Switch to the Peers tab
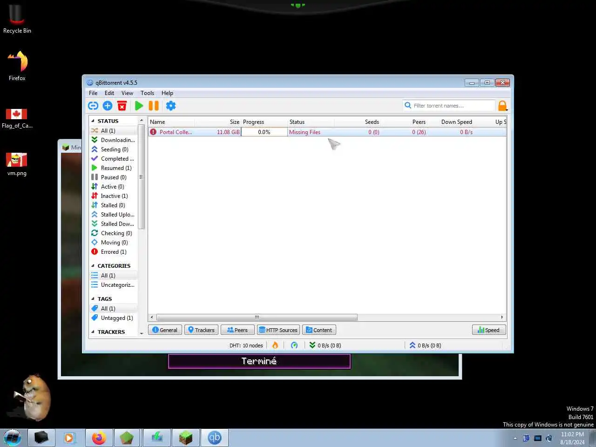The image size is (596, 447). coord(237,330)
